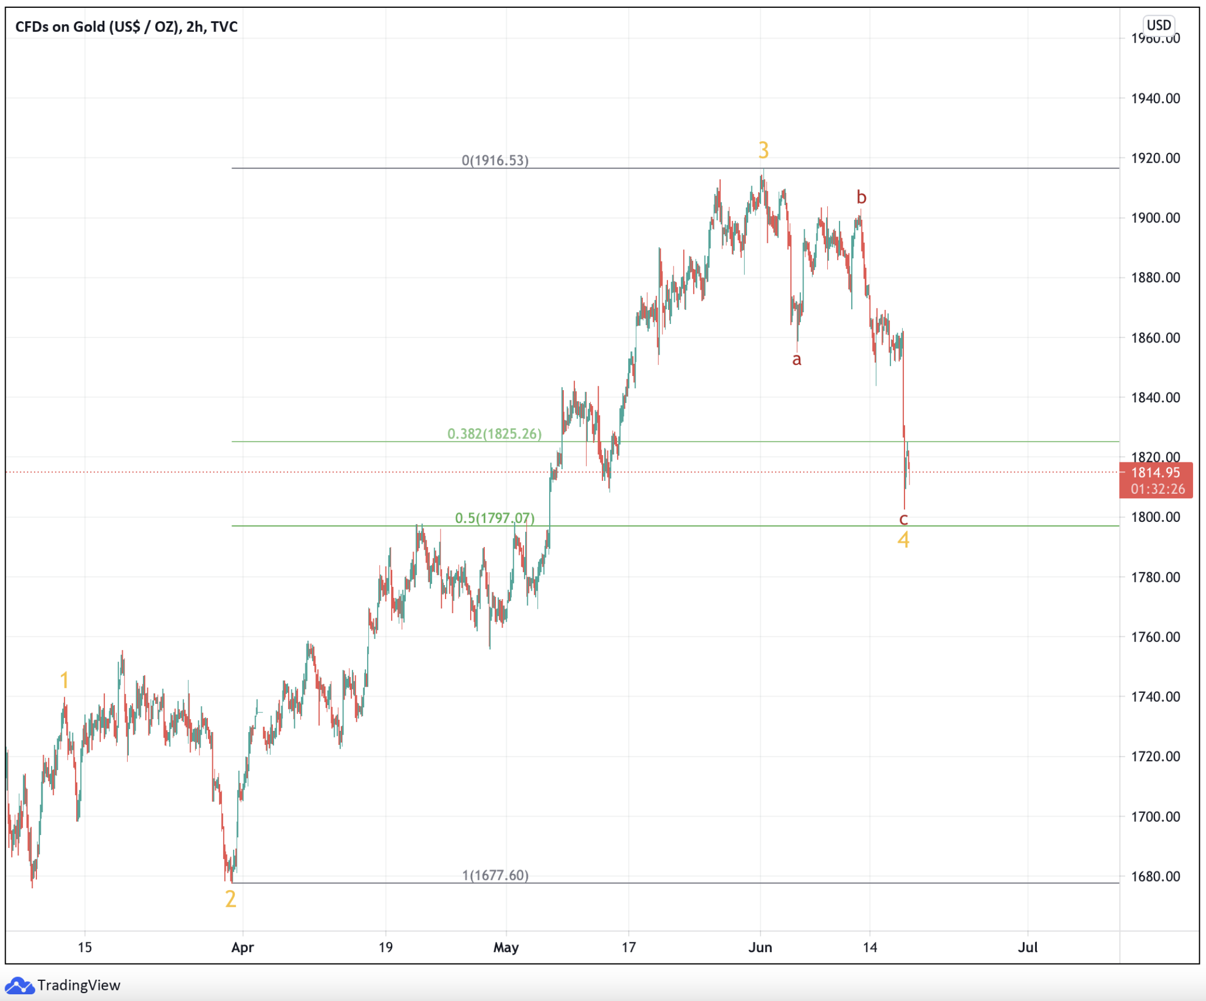Select the red wave a label
1206x1001 pixels.
pyautogui.click(x=796, y=360)
